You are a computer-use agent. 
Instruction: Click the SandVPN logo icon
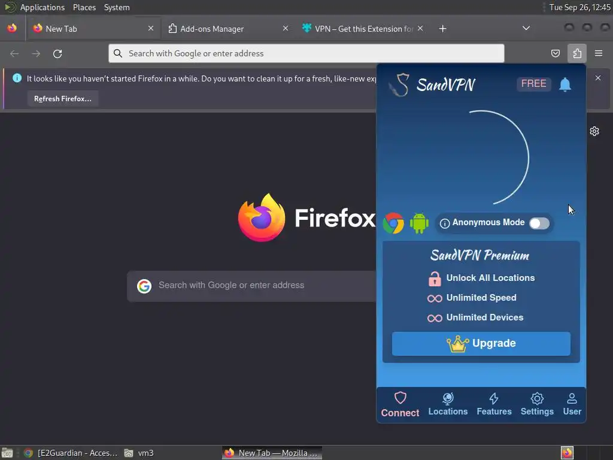pyautogui.click(x=399, y=84)
